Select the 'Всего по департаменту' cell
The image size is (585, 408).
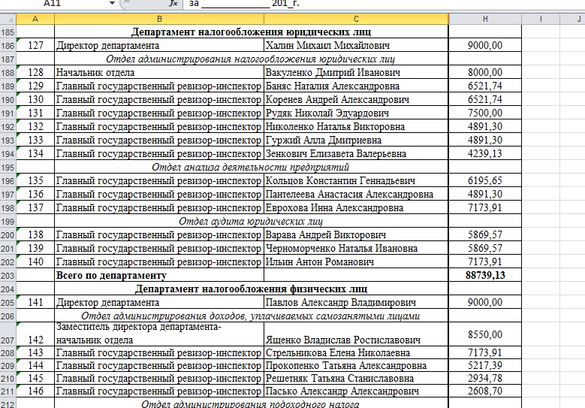click(158, 276)
